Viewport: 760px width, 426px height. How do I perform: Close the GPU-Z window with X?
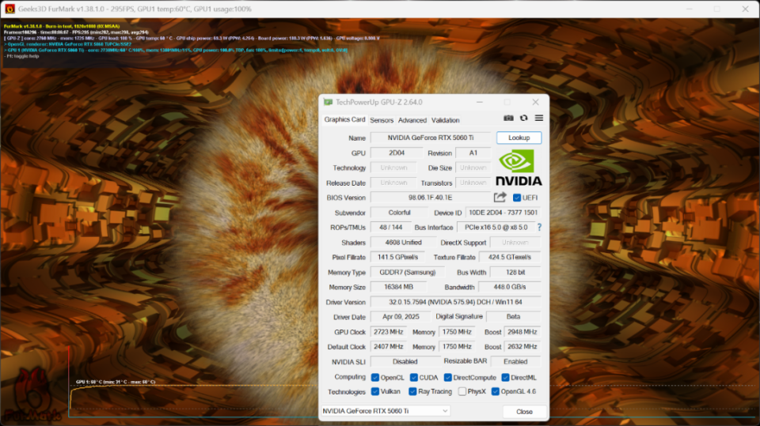click(535, 102)
